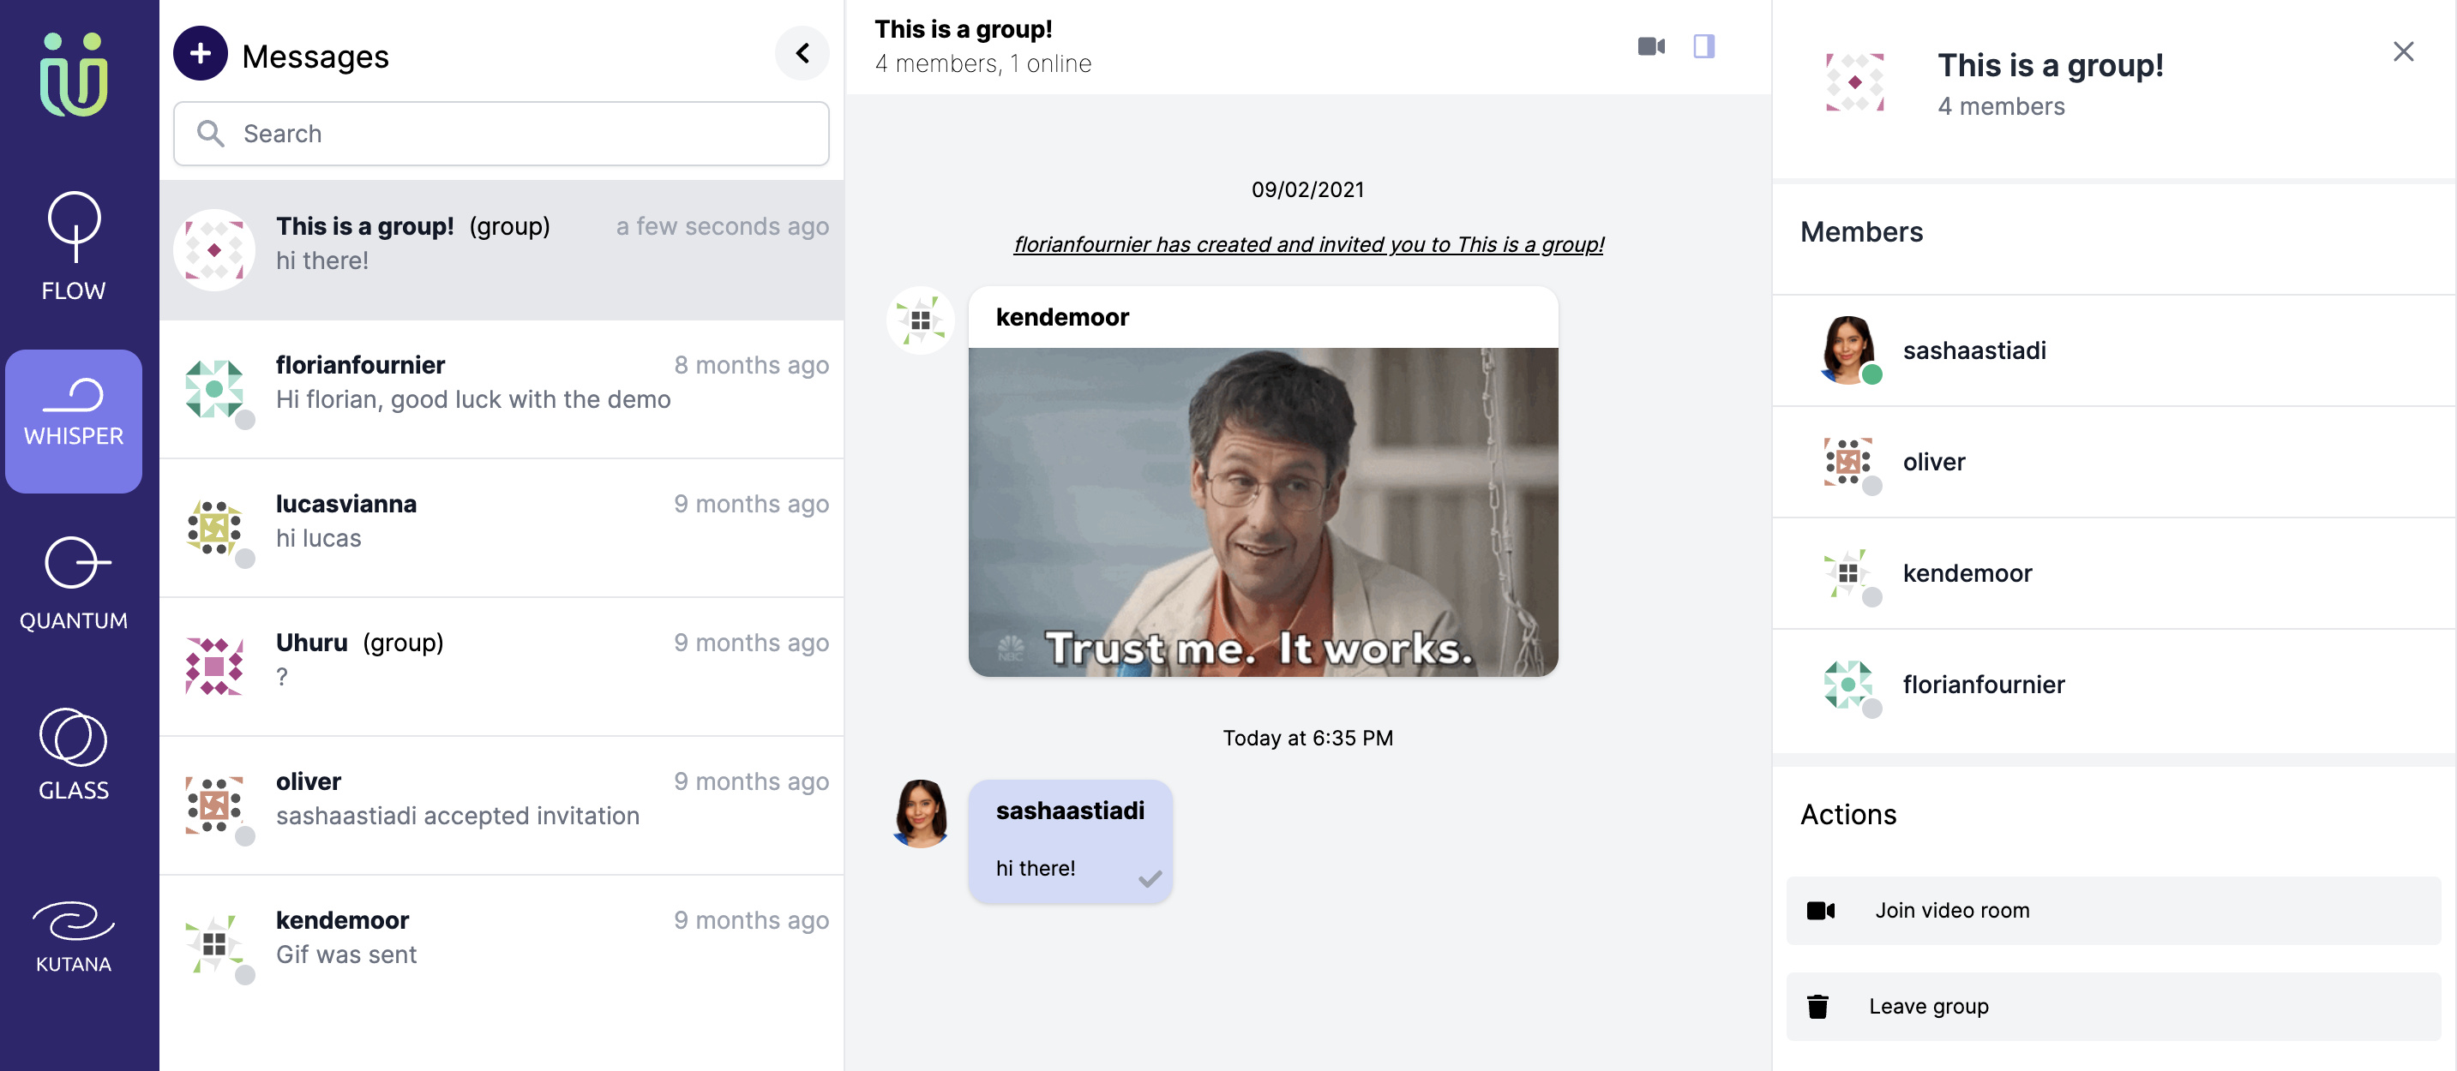Open the GLASS module
Image resolution: width=2457 pixels, height=1071 pixels.
coord(74,755)
